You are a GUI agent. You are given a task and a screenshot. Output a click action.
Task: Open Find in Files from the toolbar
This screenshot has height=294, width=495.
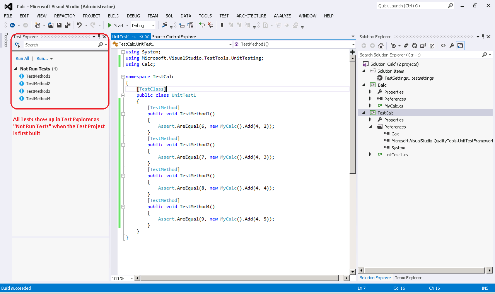click(x=166, y=25)
